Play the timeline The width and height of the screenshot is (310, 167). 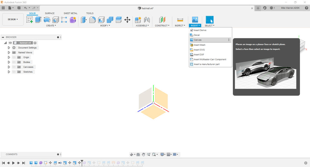13,163
